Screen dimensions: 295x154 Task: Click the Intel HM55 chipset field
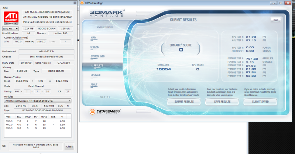(x=46, y=57)
